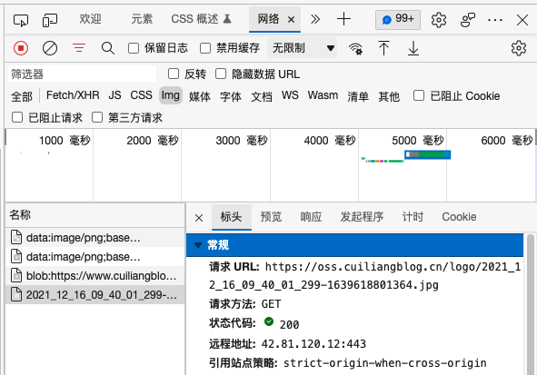Image resolution: width=537 pixels, height=375 pixels.
Task: Enable the 禁用缓存 checkbox
Action: click(205, 48)
